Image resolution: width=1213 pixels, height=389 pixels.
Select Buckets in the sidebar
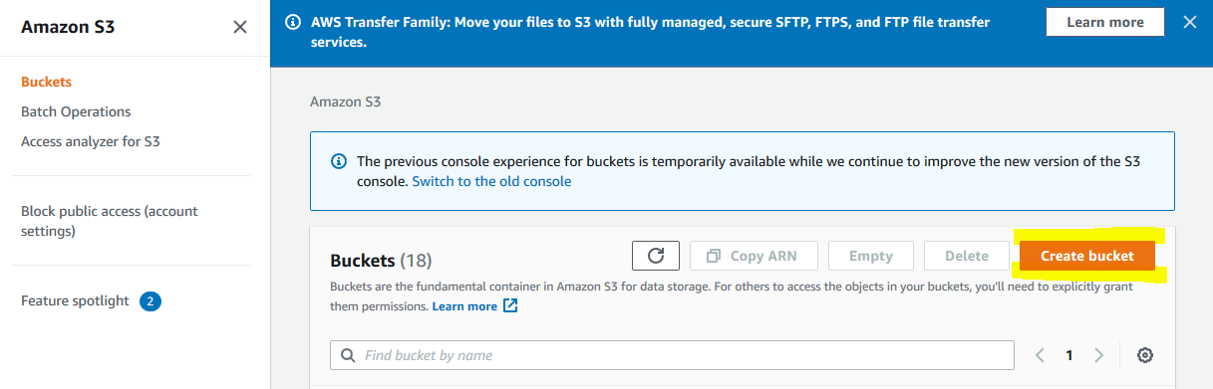[46, 82]
